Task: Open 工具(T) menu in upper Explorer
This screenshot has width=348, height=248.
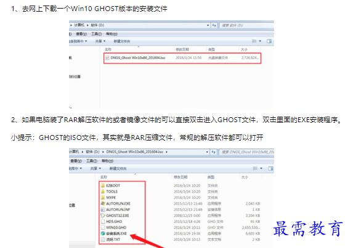Action: click(x=96, y=34)
